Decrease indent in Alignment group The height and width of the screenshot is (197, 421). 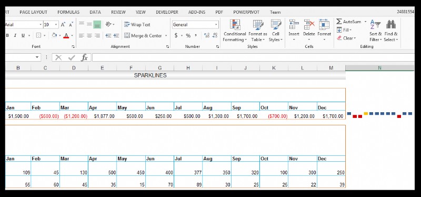tap(108, 35)
